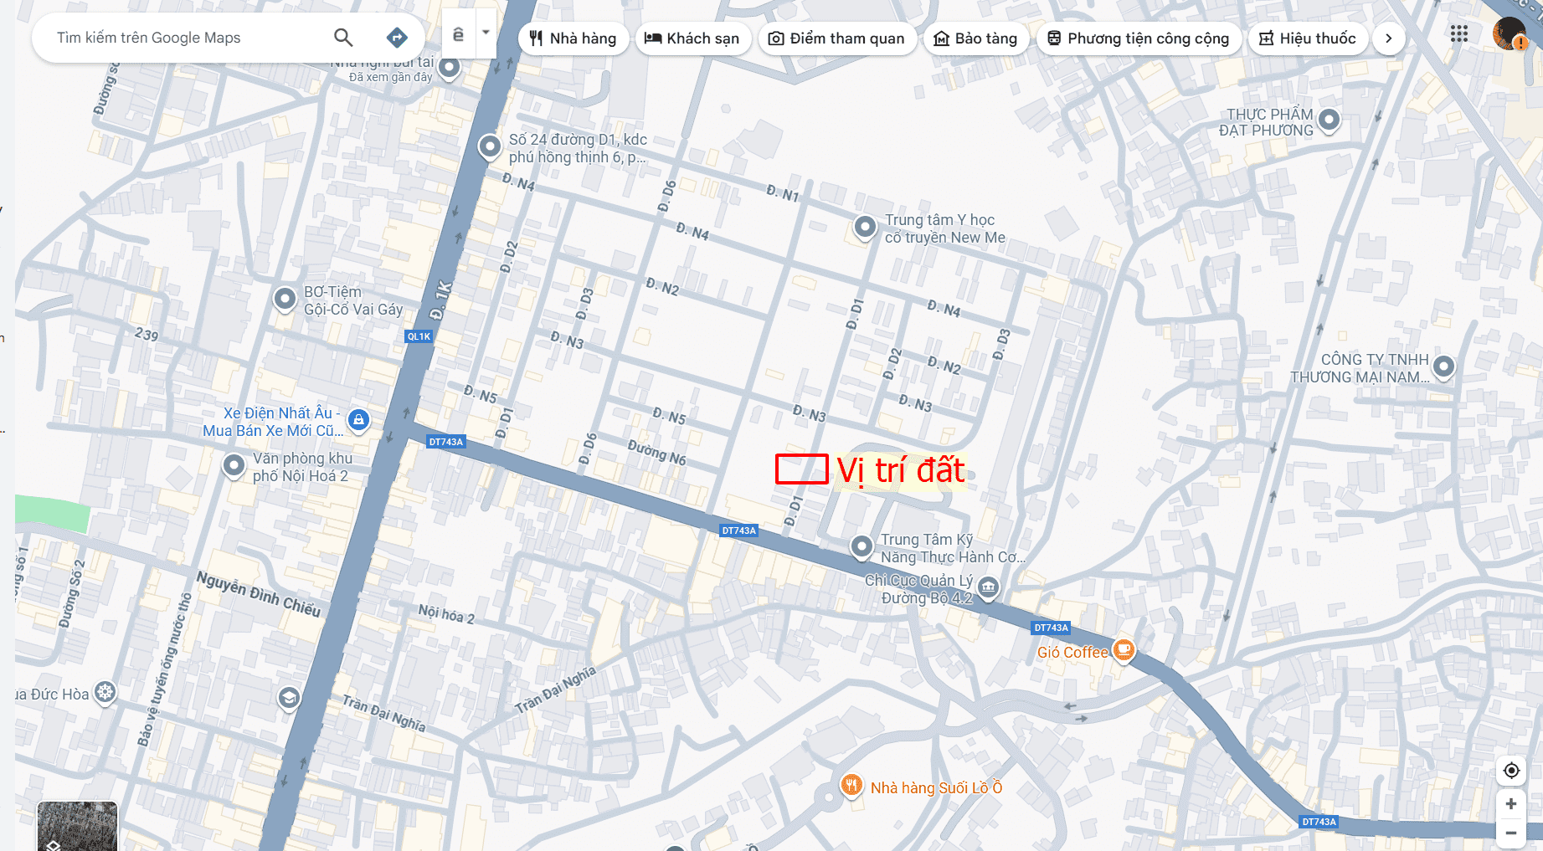Open directions with blue arrow icon

click(x=397, y=38)
